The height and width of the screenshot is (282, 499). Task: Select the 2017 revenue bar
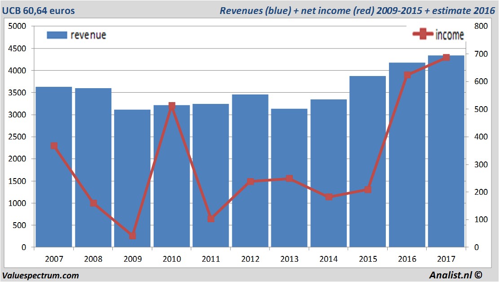(446, 152)
